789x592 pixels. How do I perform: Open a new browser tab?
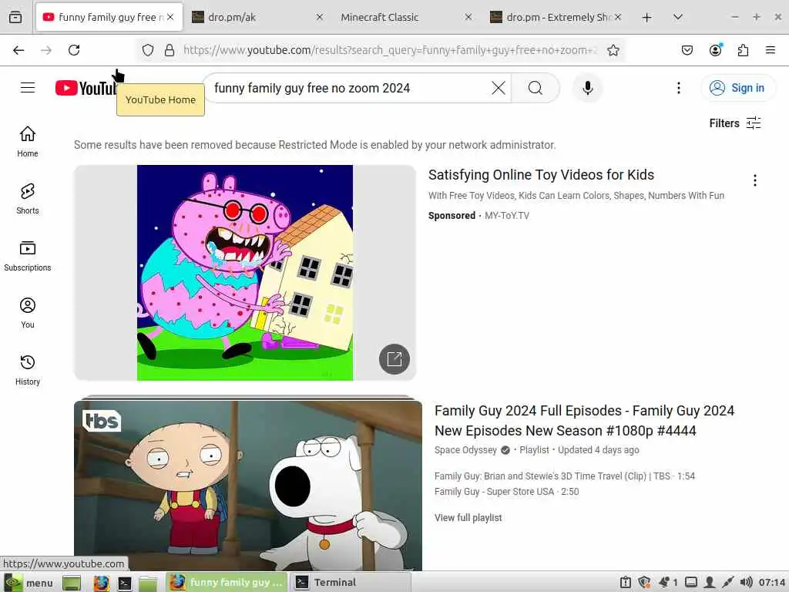pyautogui.click(x=646, y=17)
